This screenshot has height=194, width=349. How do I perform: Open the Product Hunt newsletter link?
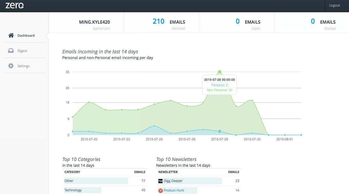[x=174, y=190]
